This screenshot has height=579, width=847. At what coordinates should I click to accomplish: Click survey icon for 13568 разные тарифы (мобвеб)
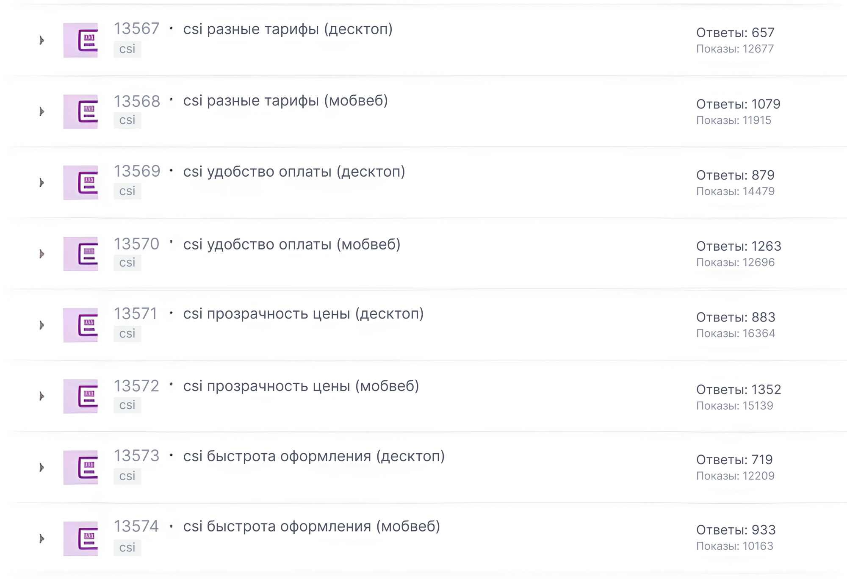click(80, 111)
